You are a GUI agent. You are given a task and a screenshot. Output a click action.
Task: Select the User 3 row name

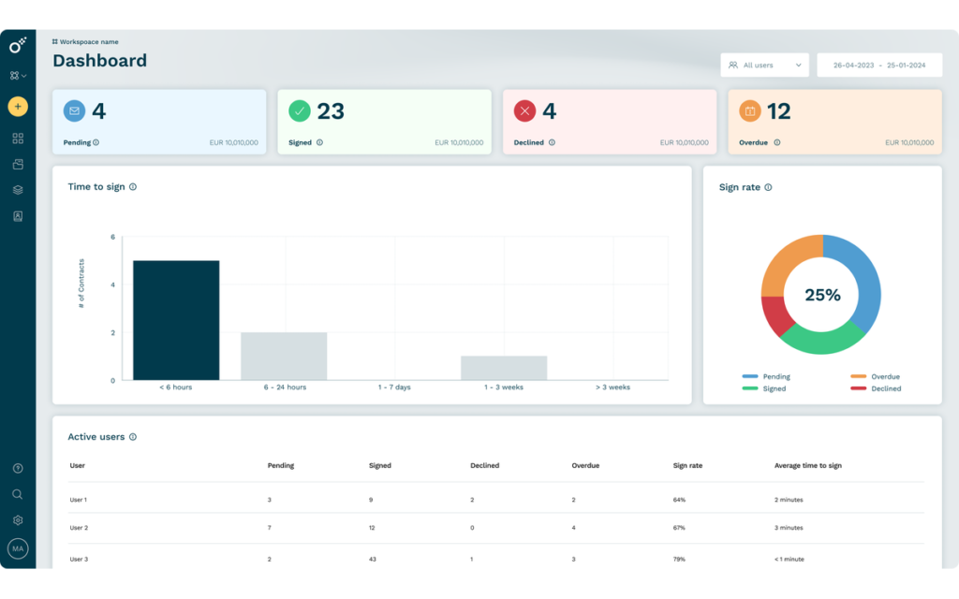[x=79, y=560]
